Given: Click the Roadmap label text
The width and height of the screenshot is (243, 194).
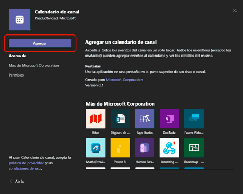Looking at the screenshot, I should tap(194, 162).
